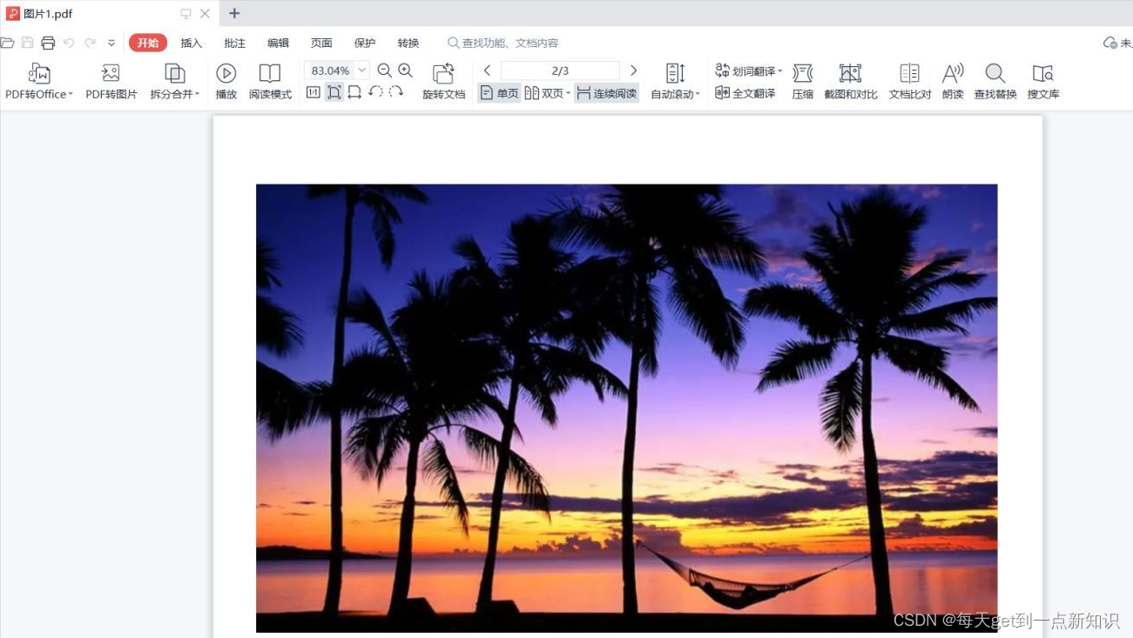
Task: Click the fit width icon
Action: point(354,92)
